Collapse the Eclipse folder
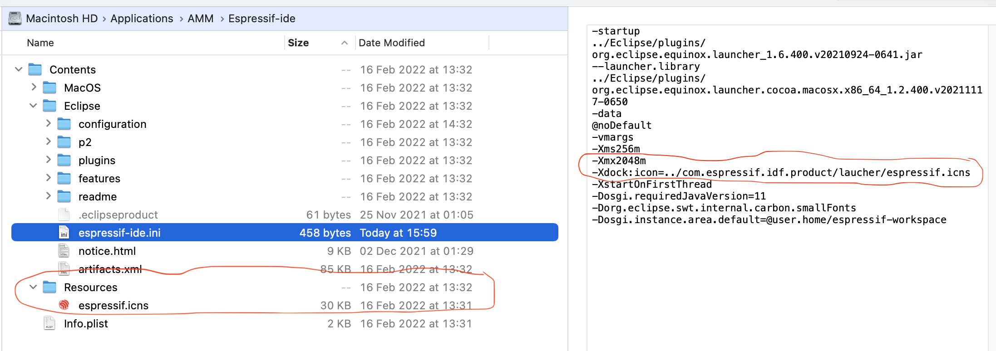 (33, 106)
